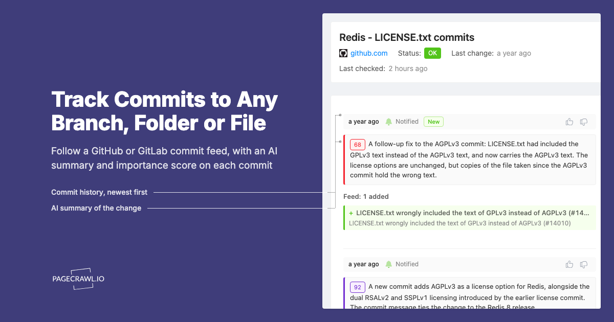Click the PAGECRAWL.IO logo
Viewport: 614px width, 322px height.
(78, 279)
